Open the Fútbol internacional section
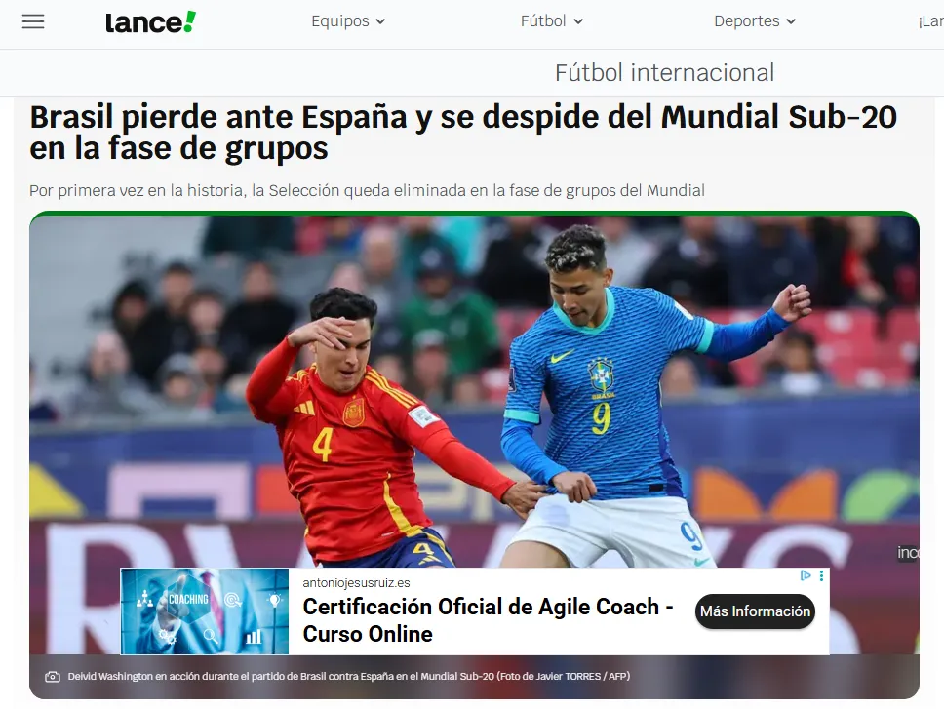 [664, 73]
